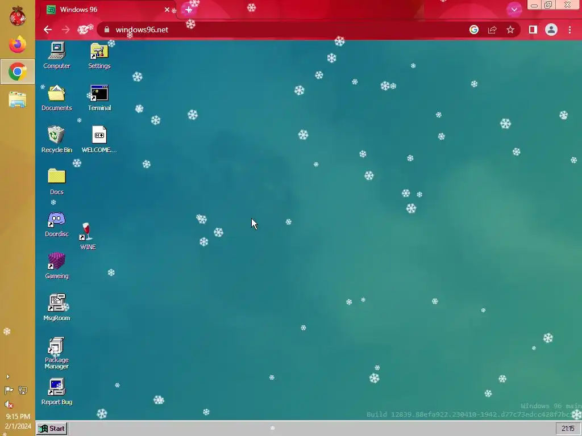Open the Computer desktop icon
Screen dimensions: 582x436
[x=56, y=56]
